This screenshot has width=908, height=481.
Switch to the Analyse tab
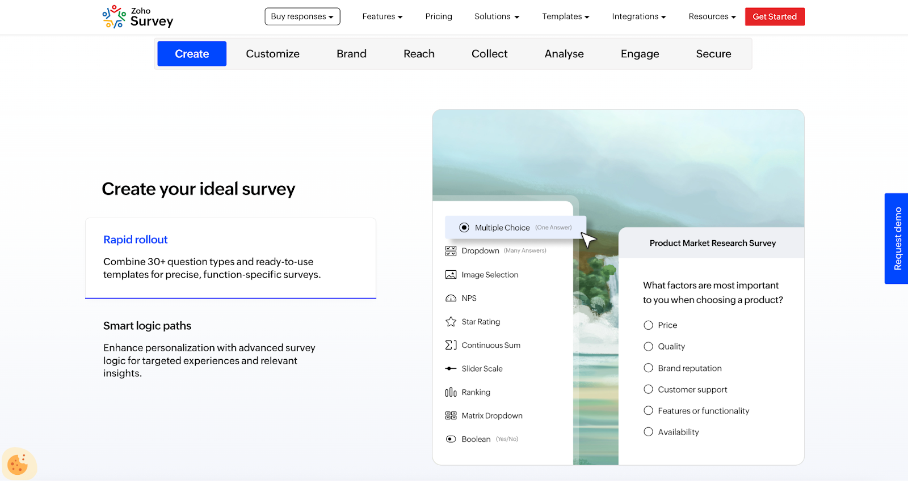click(x=564, y=54)
